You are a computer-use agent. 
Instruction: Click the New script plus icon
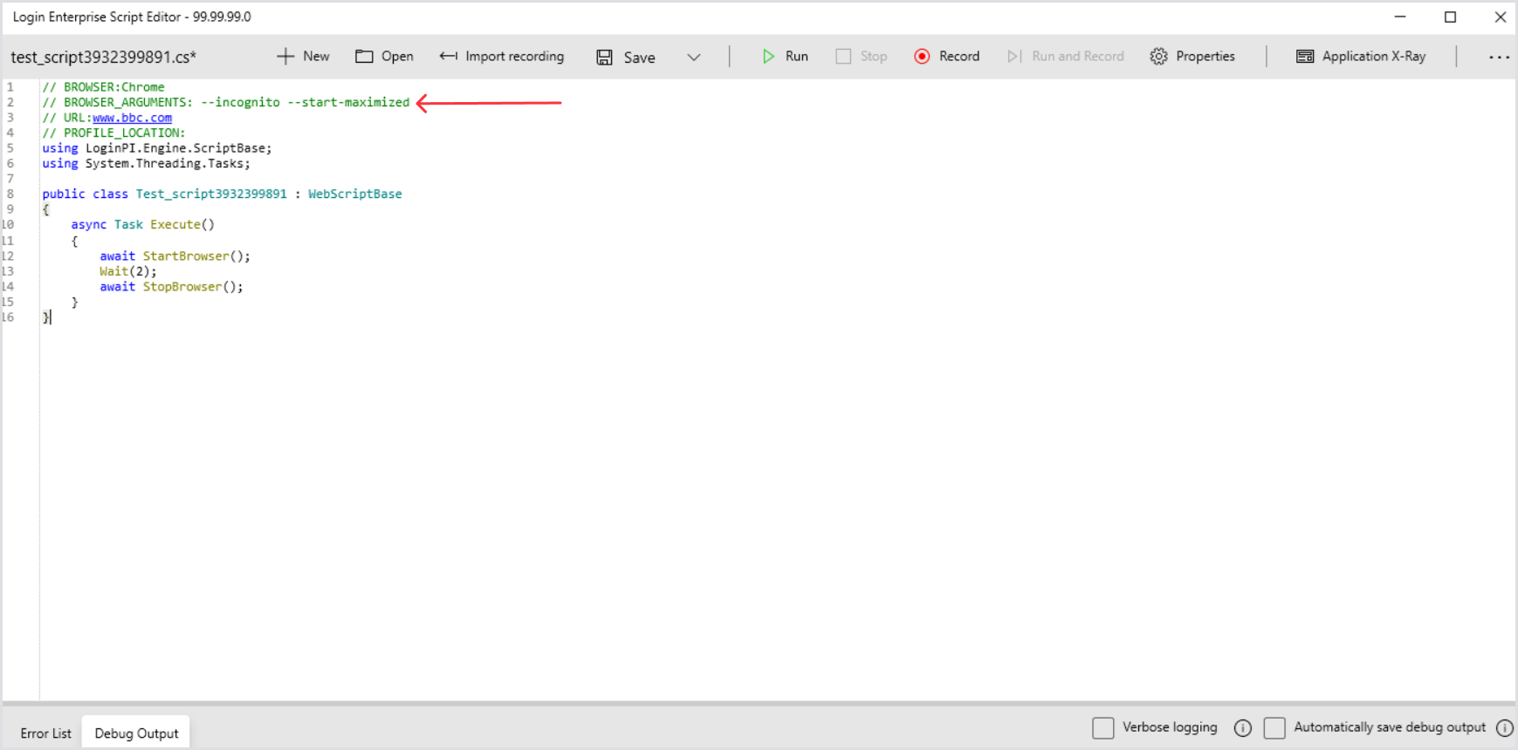(285, 57)
